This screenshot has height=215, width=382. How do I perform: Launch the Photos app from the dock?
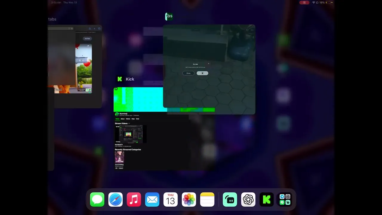(189, 199)
